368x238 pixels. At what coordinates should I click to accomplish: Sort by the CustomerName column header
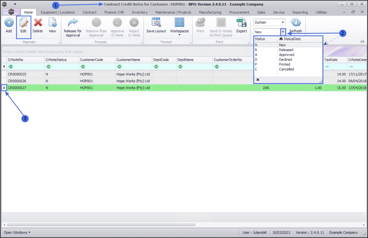click(134, 60)
